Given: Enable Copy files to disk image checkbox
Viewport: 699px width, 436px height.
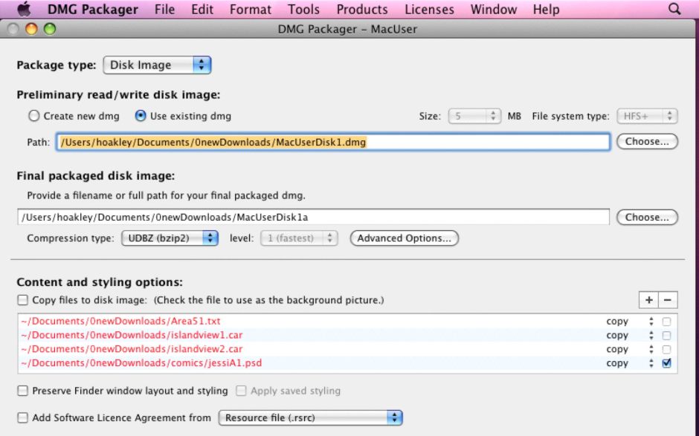Looking at the screenshot, I should (x=23, y=300).
